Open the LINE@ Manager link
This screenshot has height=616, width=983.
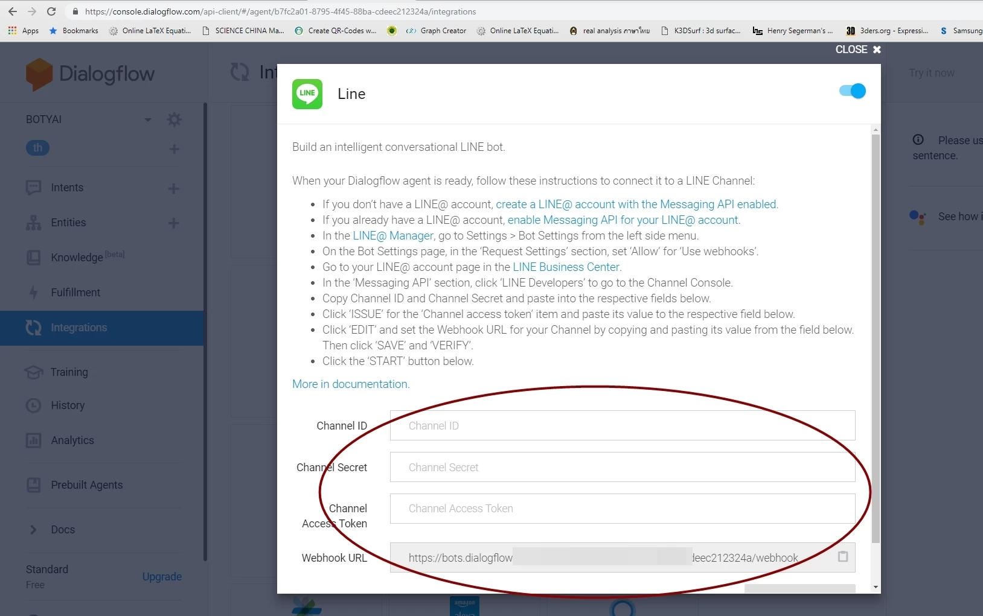[393, 236]
